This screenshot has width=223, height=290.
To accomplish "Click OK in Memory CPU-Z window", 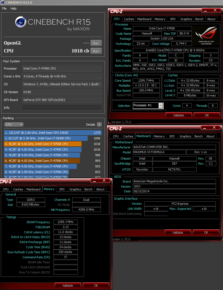I will [x=96, y=286].
